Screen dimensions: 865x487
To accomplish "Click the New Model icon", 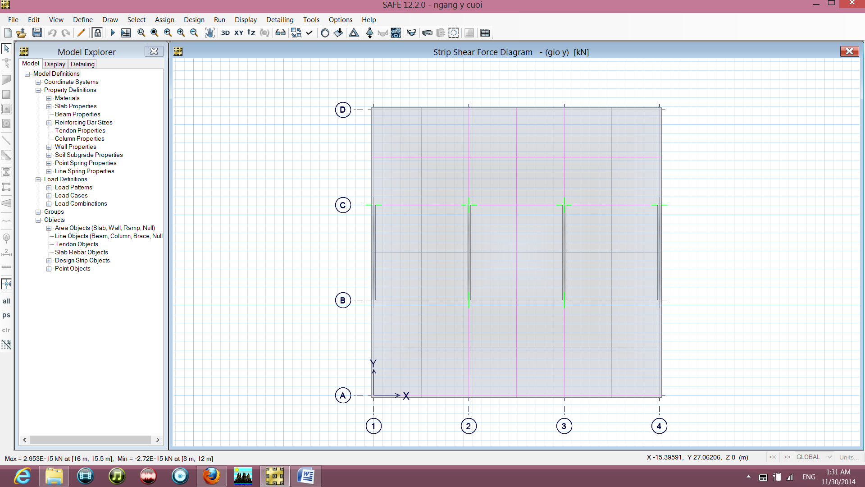I will coord(8,33).
